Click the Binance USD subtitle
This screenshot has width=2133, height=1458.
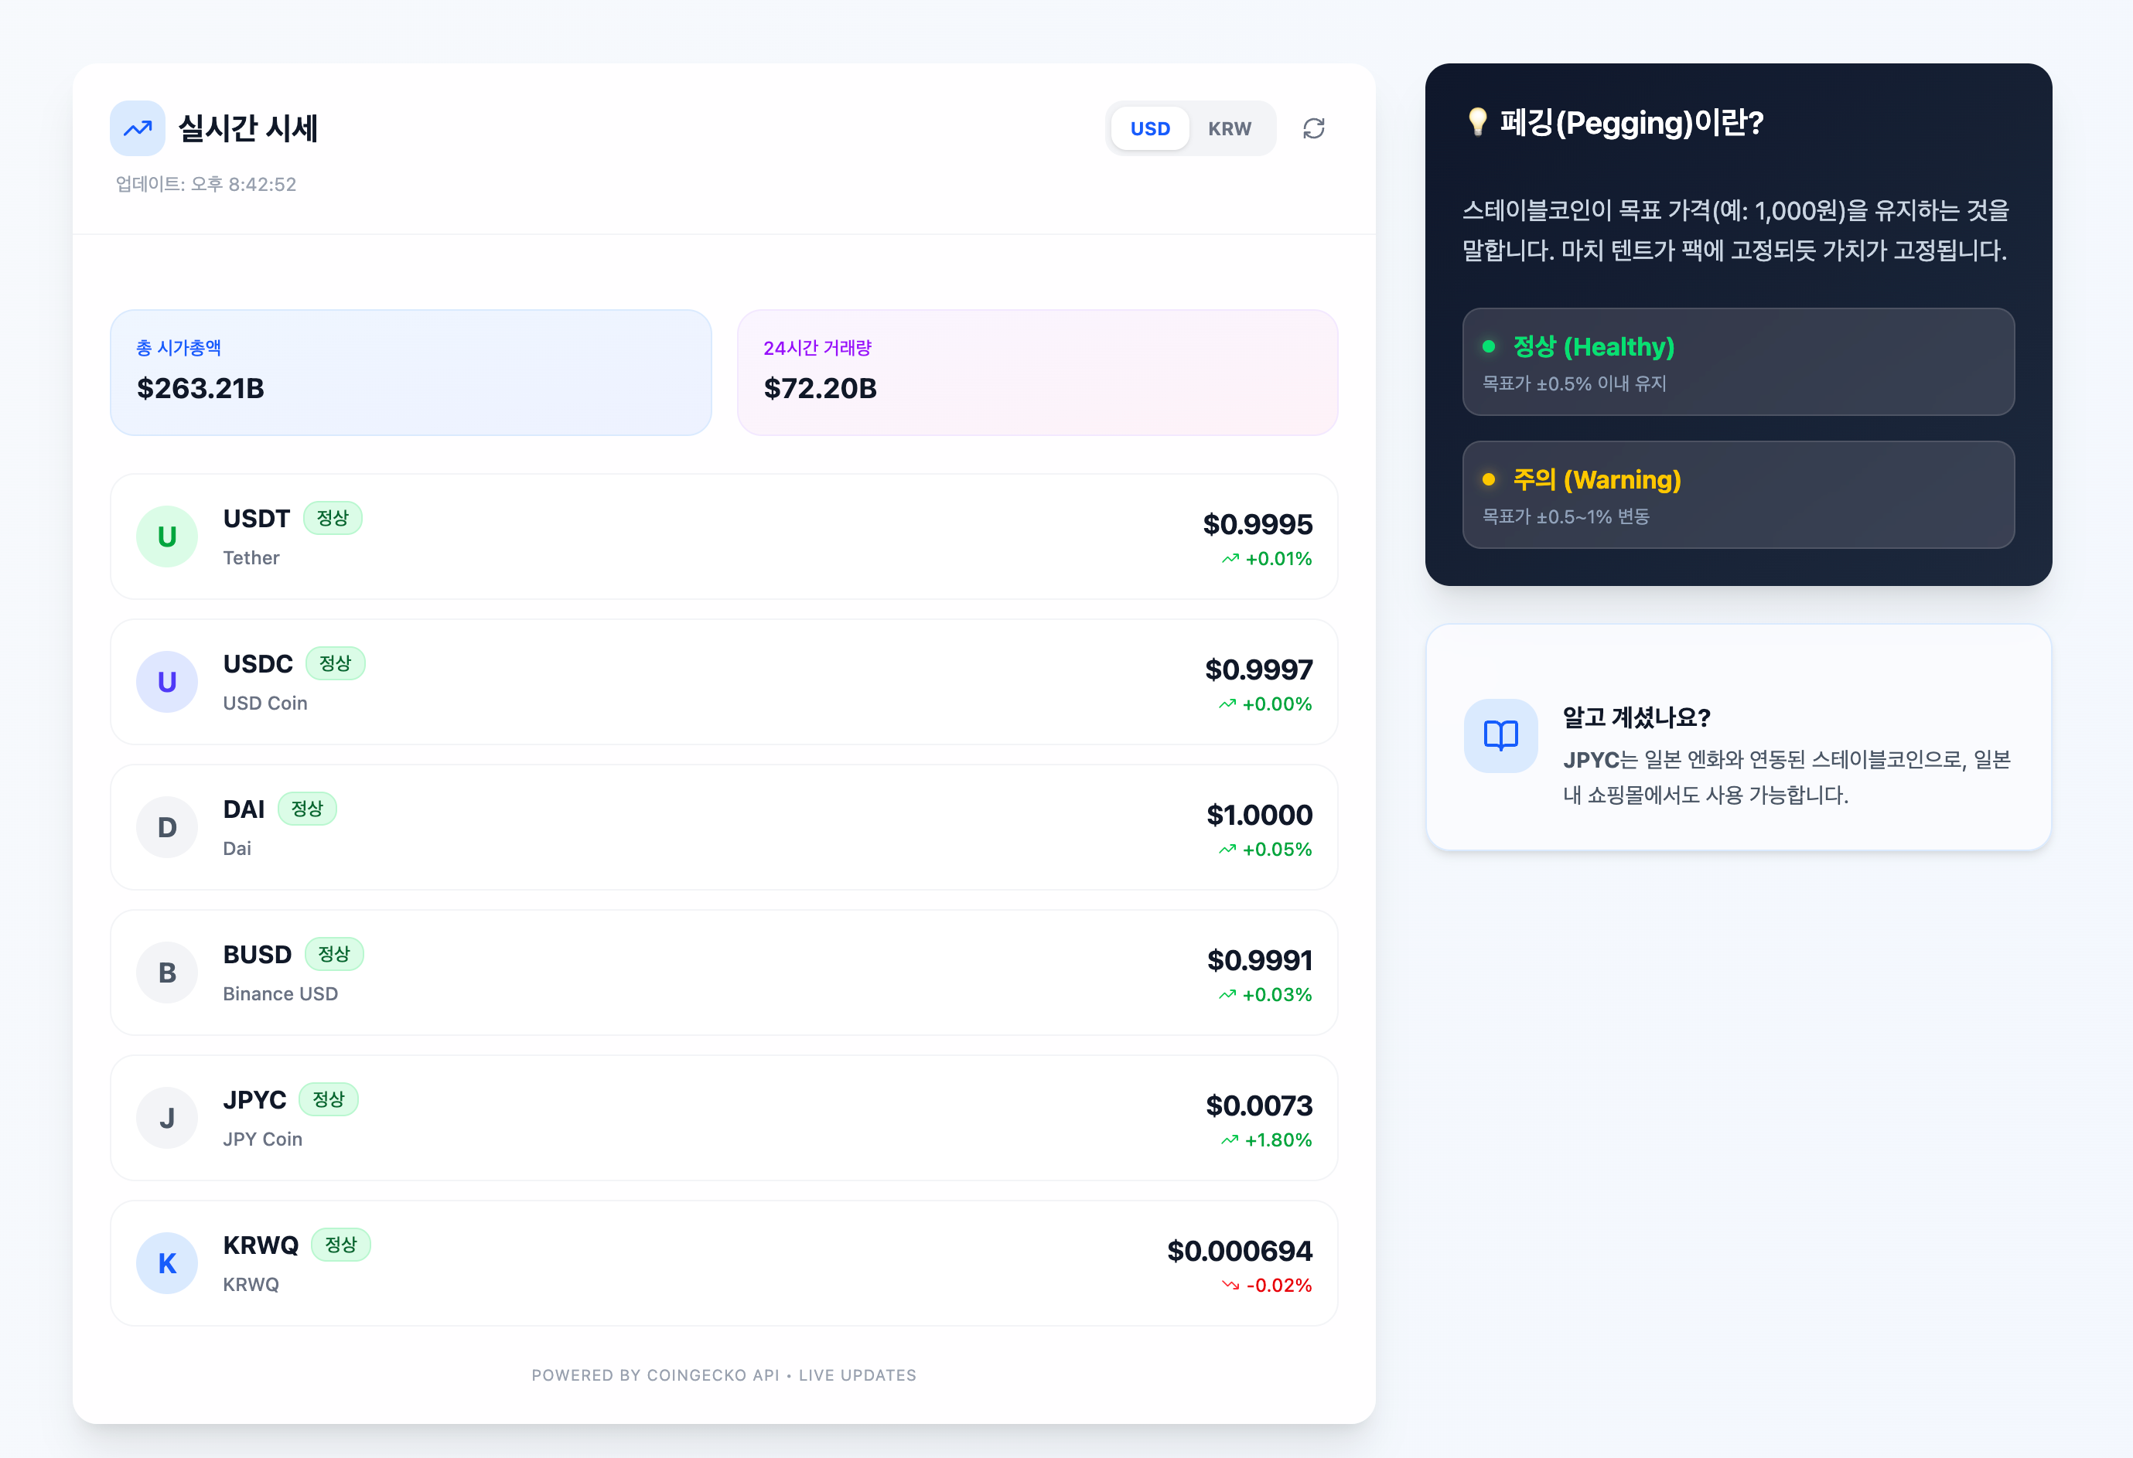(280, 993)
